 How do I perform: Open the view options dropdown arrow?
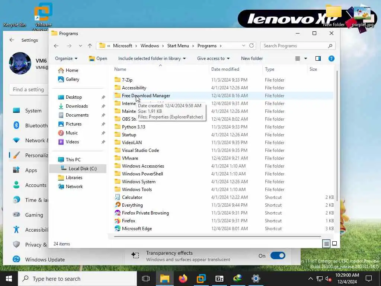tap(305, 58)
